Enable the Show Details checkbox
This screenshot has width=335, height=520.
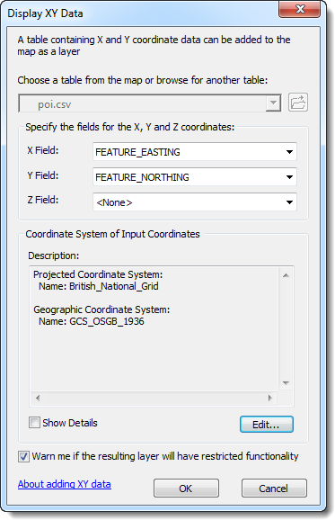tap(34, 423)
